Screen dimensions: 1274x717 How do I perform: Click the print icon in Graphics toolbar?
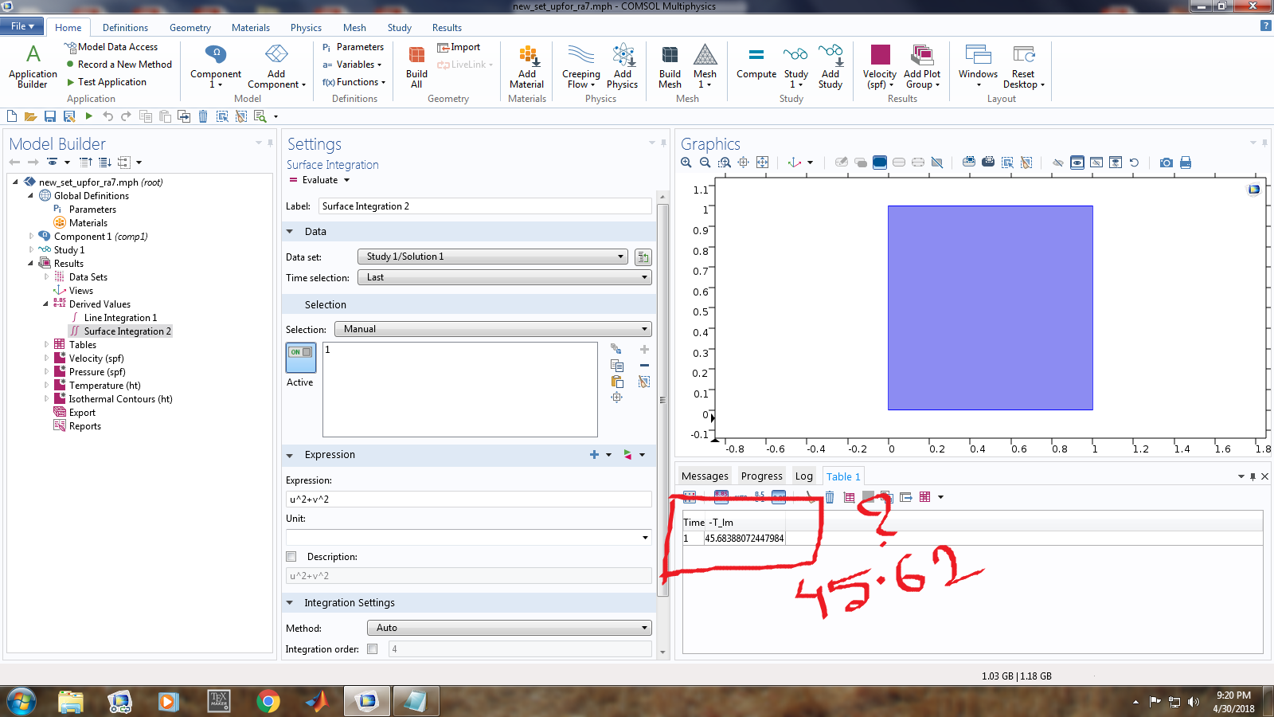click(x=1186, y=163)
